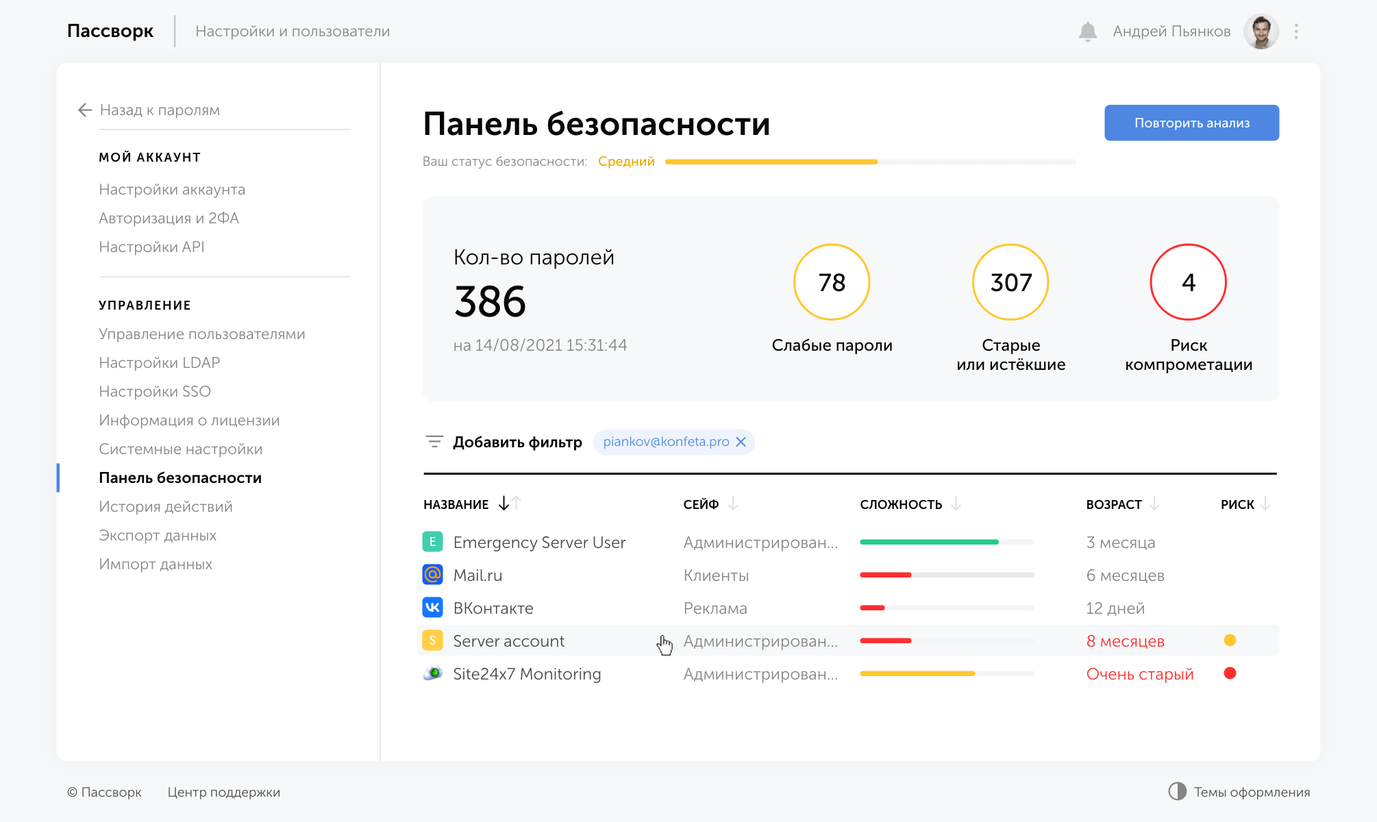The width and height of the screenshot is (1377, 822).
Task: Open История действий in sidebar
Action: (166, 507)
